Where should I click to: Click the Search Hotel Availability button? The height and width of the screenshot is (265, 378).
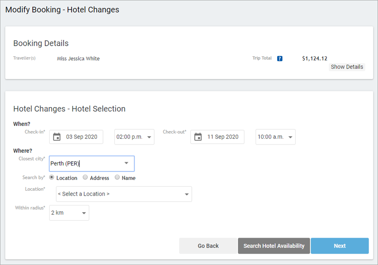(274, 246)
